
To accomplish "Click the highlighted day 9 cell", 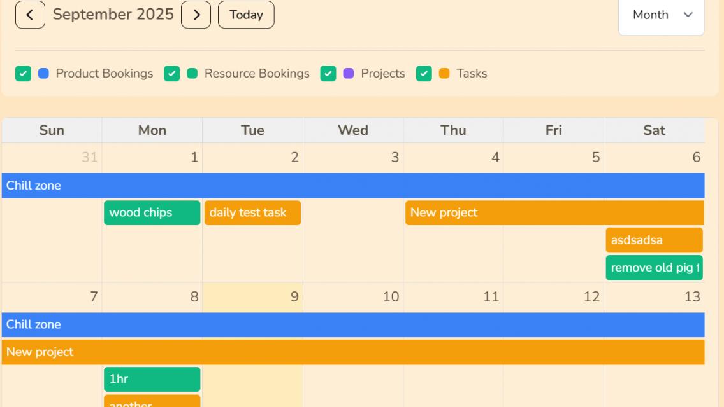I will 252,296.
